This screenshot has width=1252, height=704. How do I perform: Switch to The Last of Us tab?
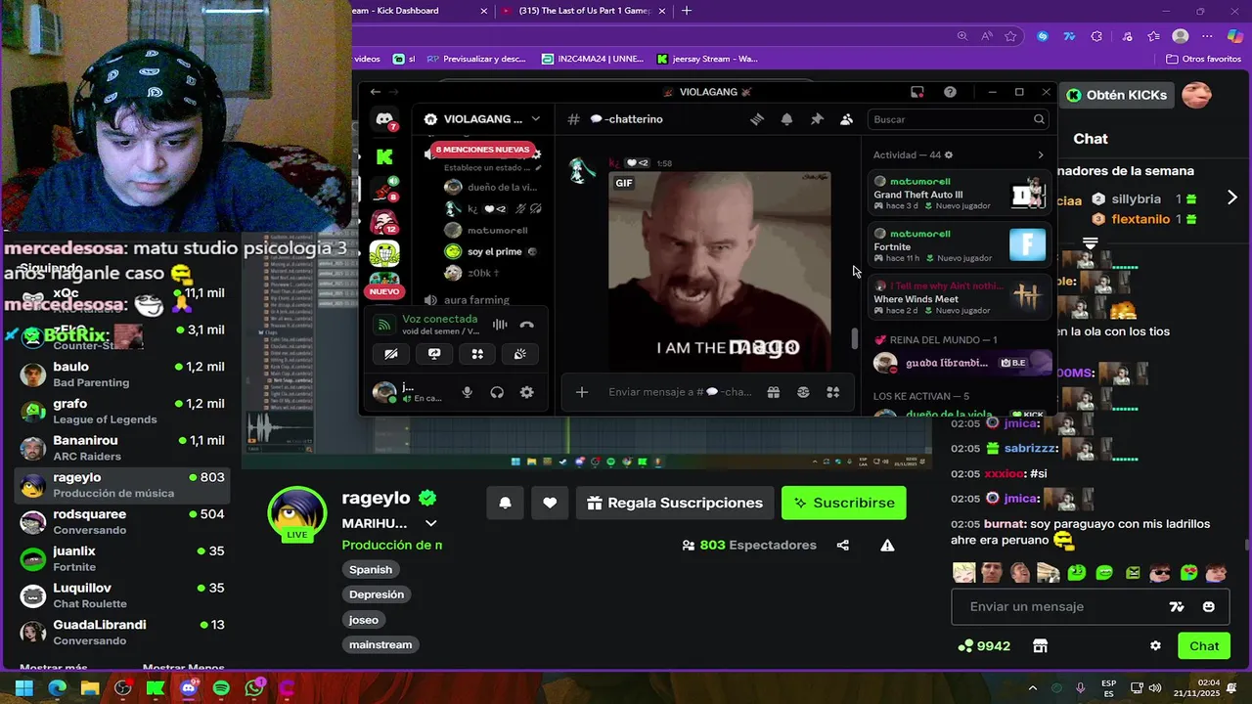pyautogui.click(x=584, y=11)
